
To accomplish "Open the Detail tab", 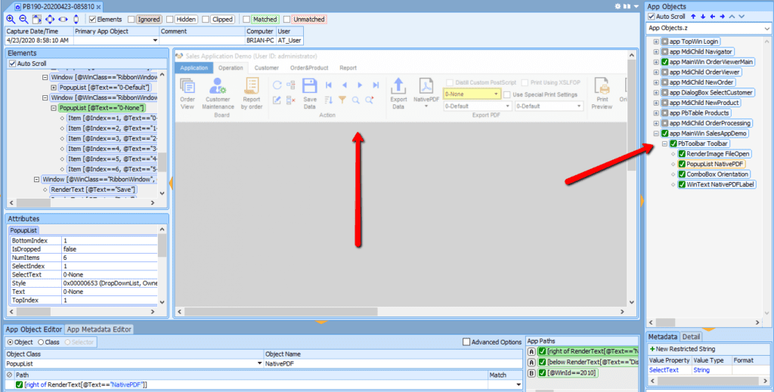I will [x=691, y=337].
